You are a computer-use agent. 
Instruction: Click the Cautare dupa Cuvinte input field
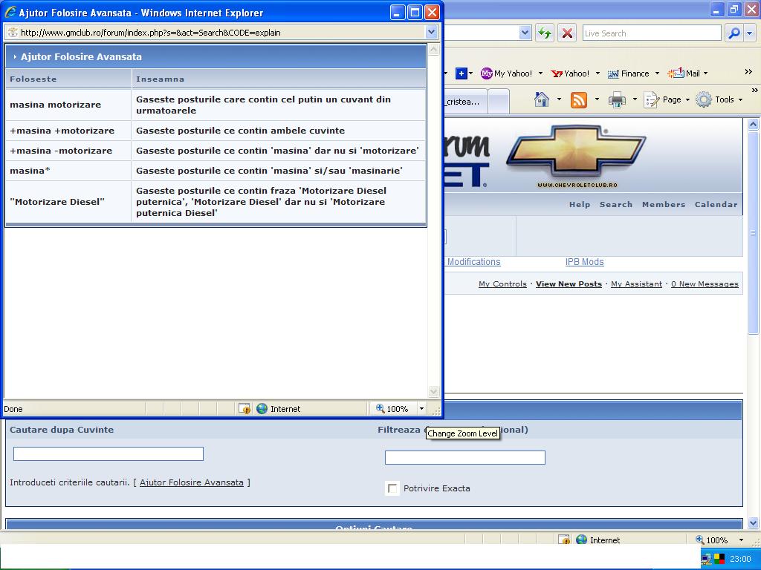(x=109, y=453)
